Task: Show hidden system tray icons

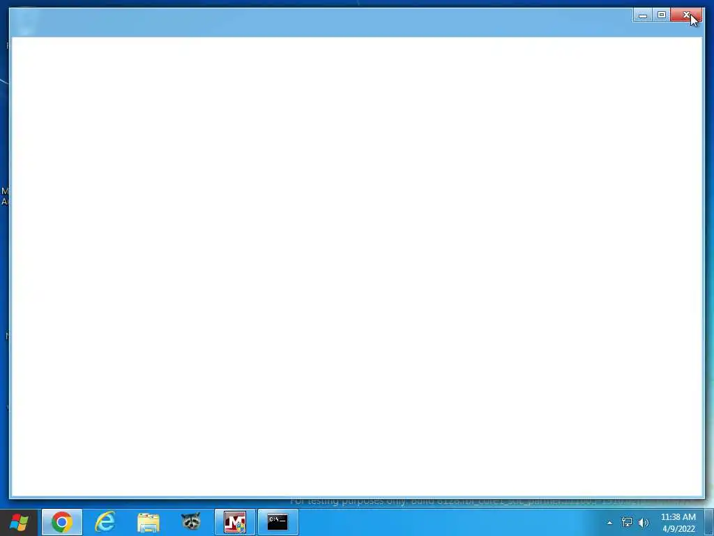Action: pos(609,523)
